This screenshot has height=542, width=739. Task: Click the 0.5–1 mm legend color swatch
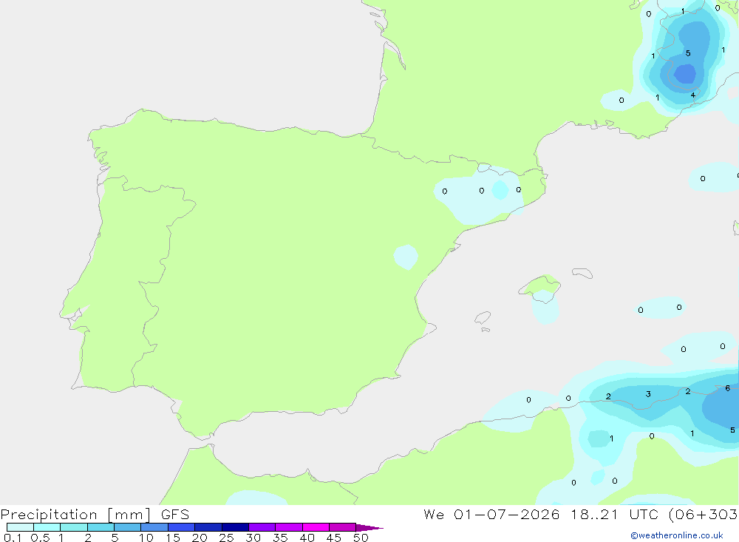coord(47,527)
